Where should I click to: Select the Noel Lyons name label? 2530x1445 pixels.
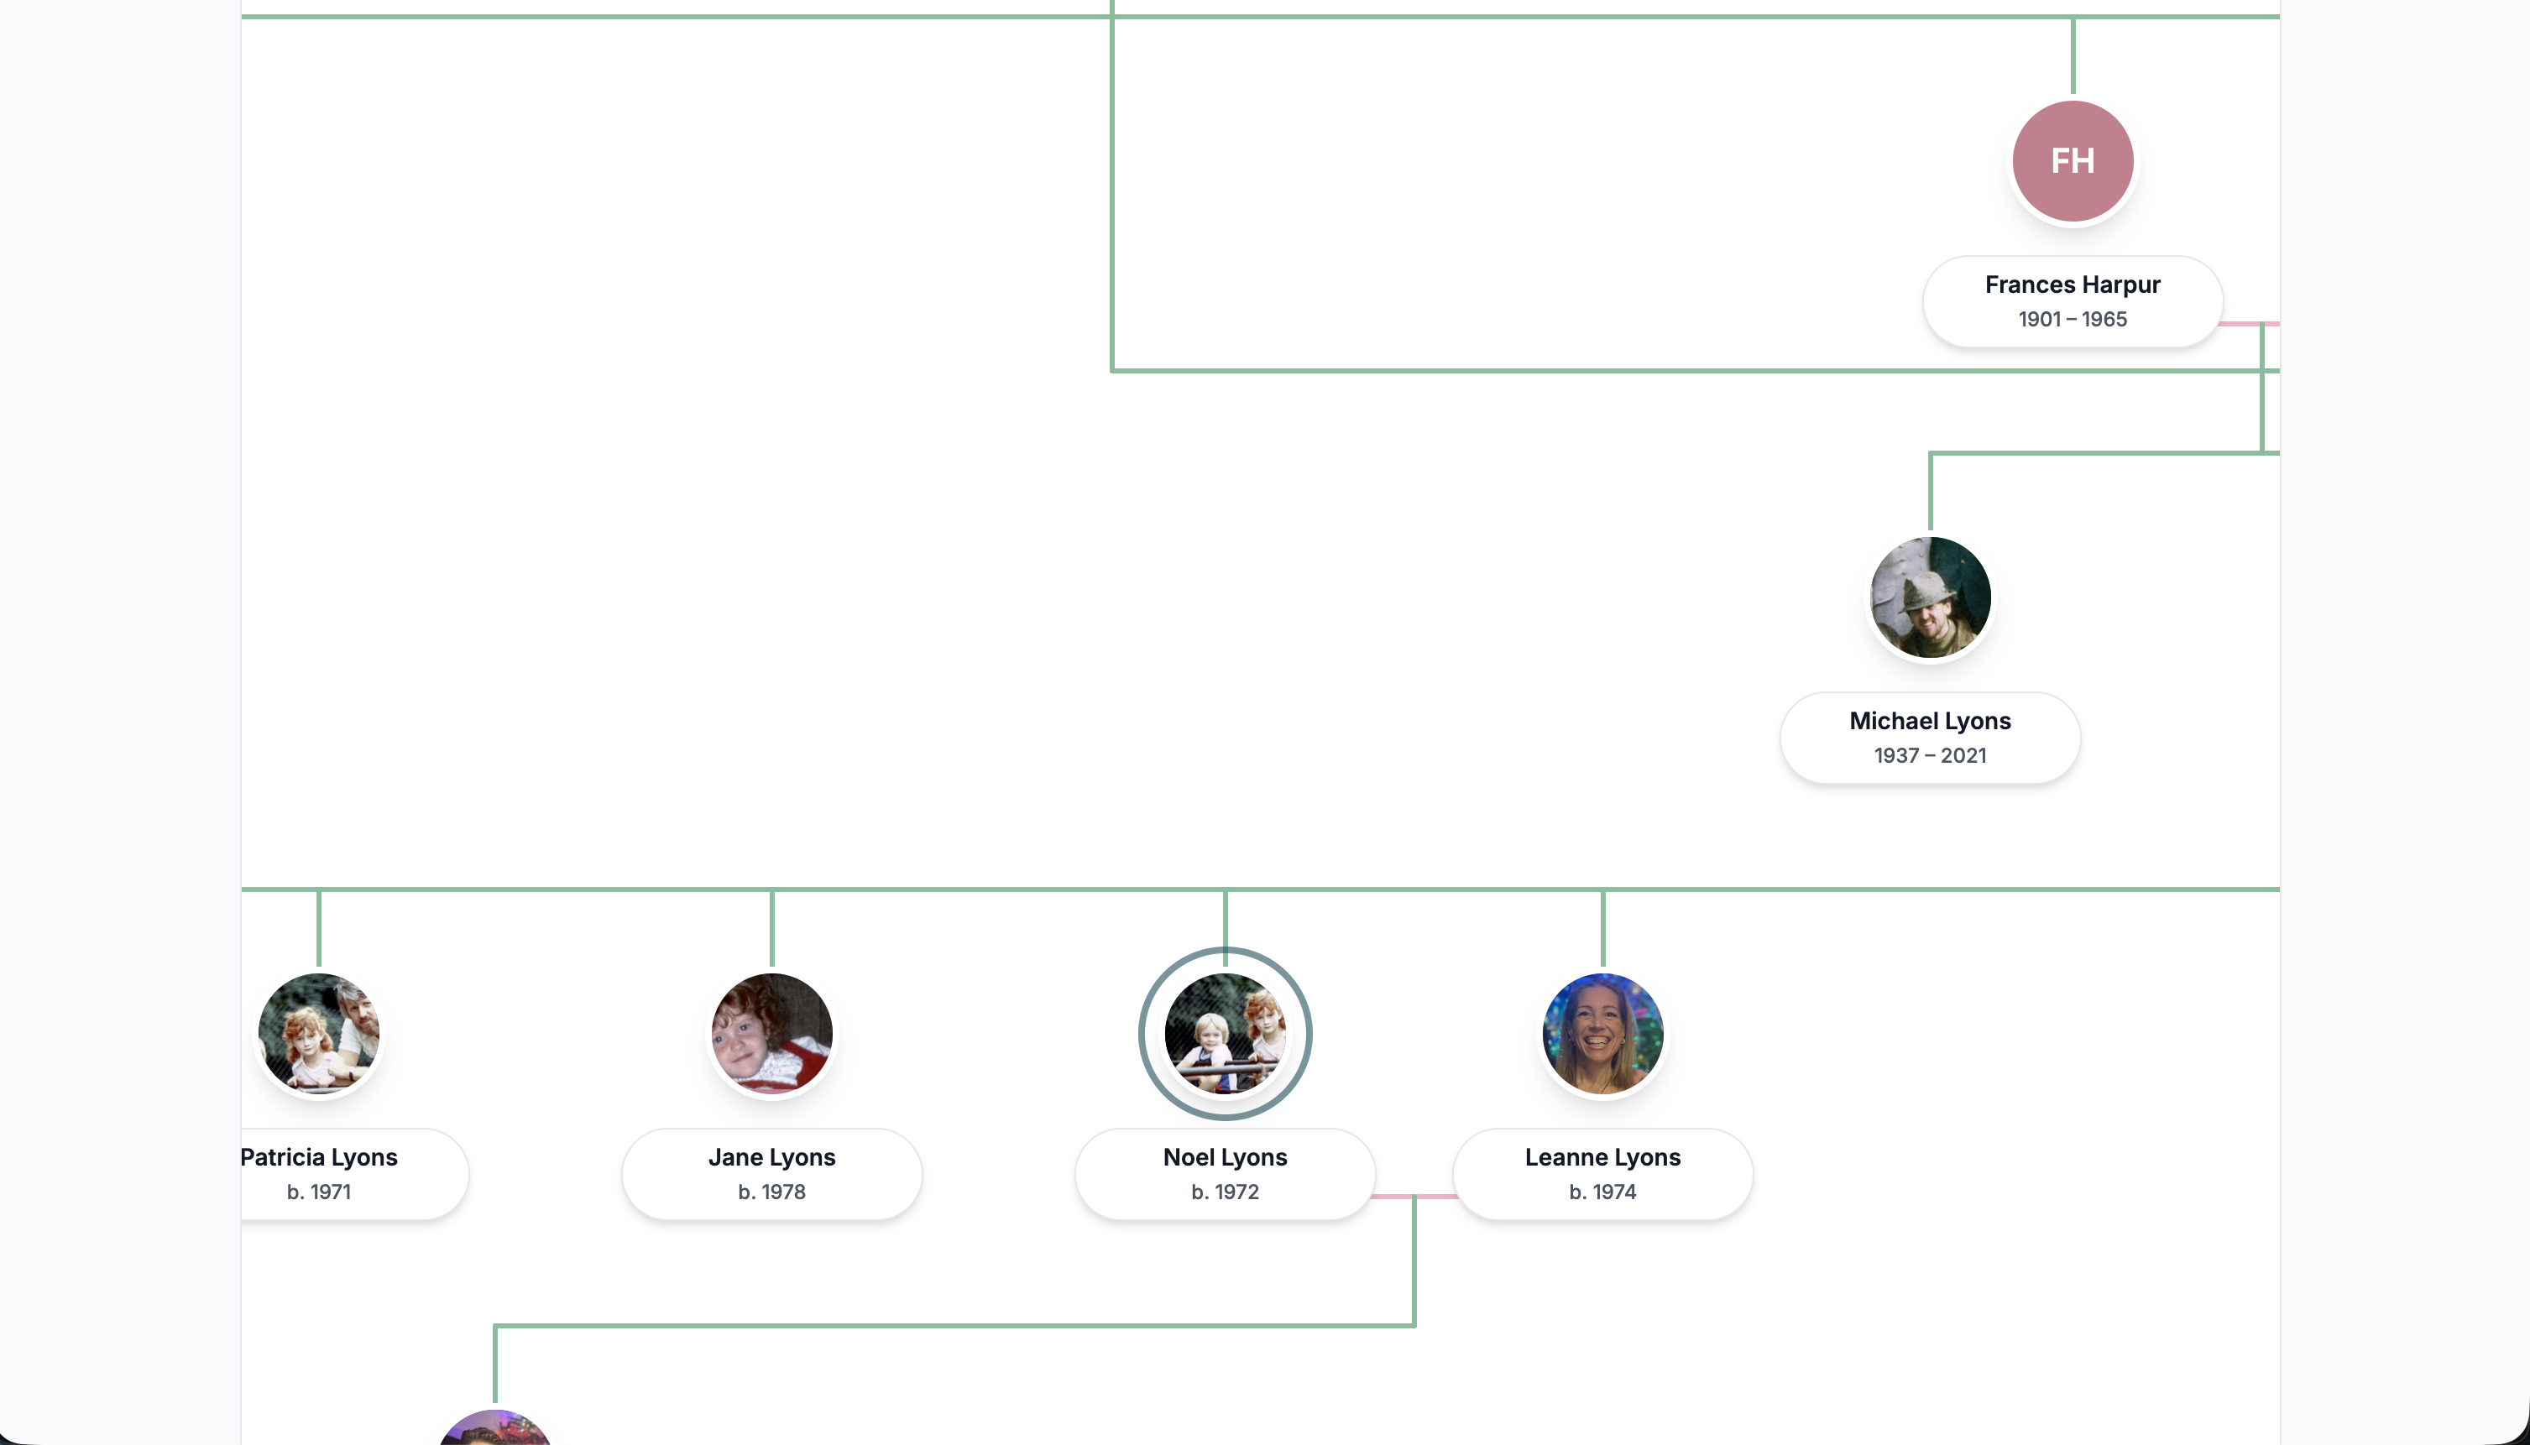[1225, 1157]
